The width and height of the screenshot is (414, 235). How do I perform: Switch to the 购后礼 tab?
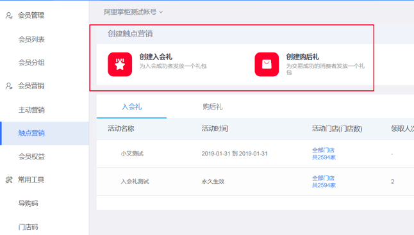coord(213,107)
